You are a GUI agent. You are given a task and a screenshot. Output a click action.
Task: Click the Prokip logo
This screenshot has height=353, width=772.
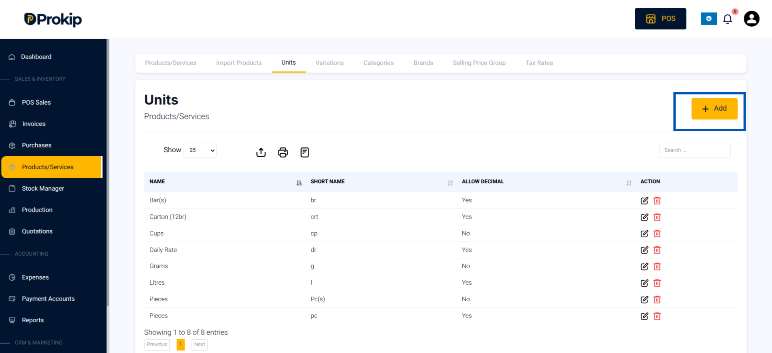53,19
